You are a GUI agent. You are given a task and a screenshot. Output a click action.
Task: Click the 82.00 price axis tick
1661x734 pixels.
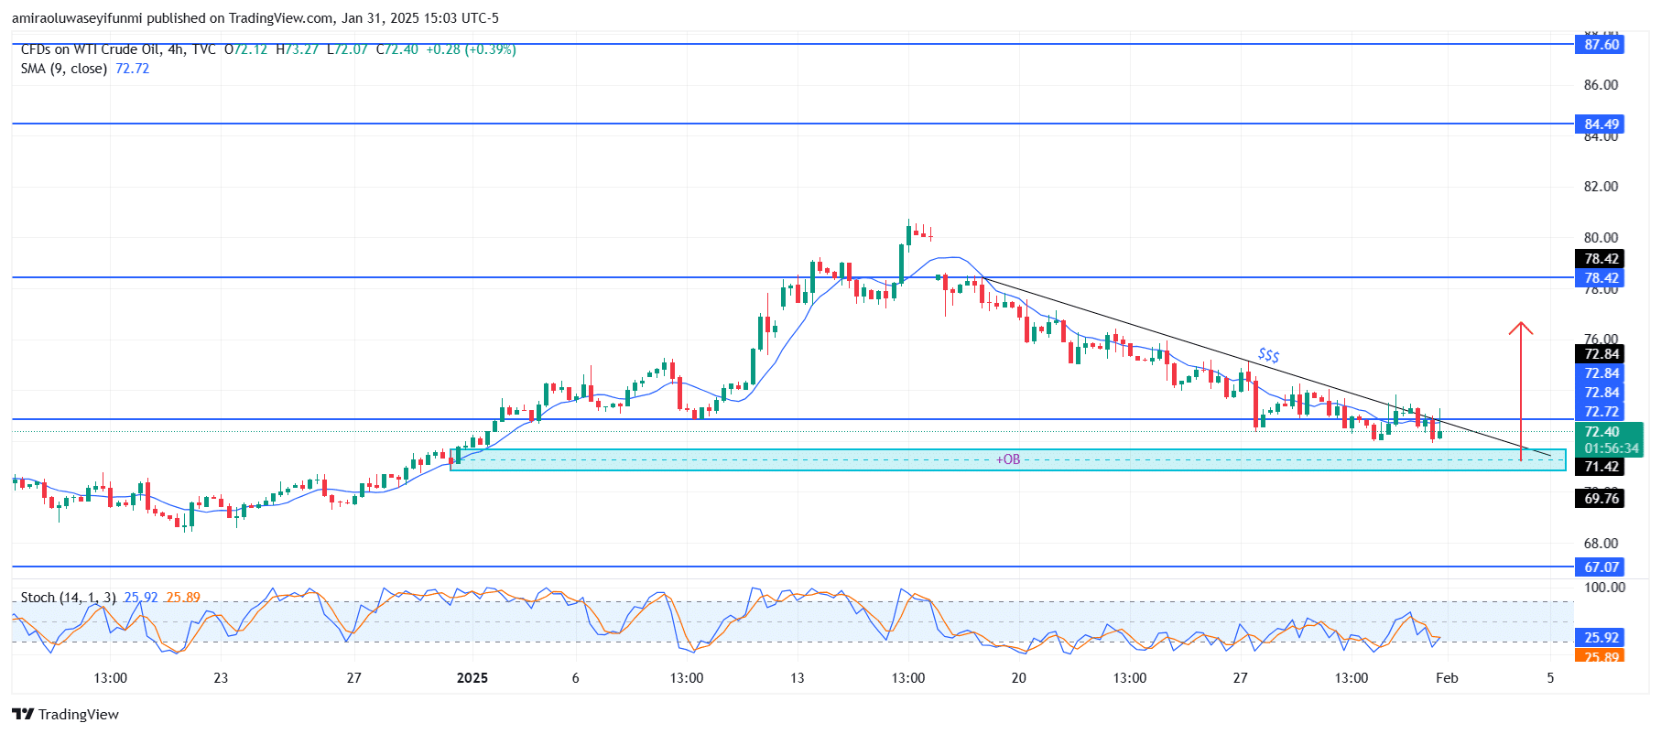pyautogui.click(x=1601, y=187)
